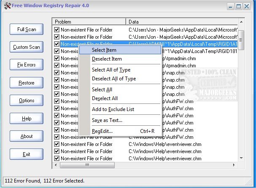Select the last C:\Windows\Help\eventviewer.chm path
The width and height of the screenshot is (256, 188).
[165, 159]
